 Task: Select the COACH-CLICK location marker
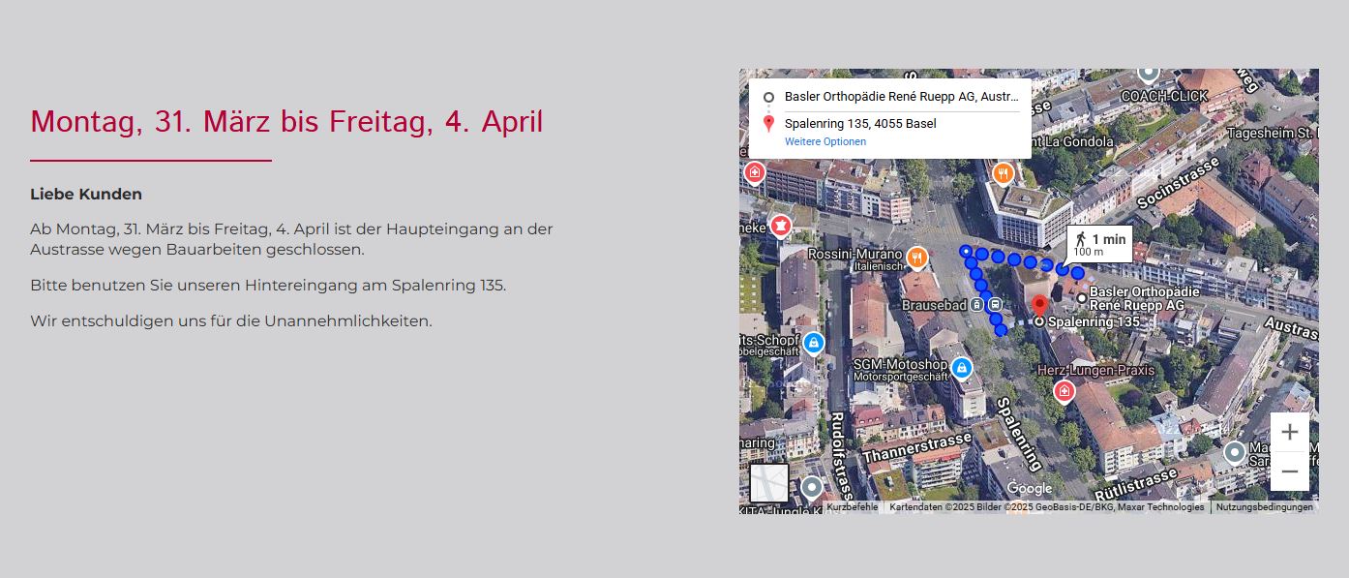pyautogui.click(x=1149, y=73)
